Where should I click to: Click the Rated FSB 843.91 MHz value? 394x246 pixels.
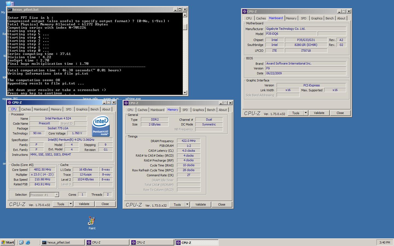(x=42, y=184)
